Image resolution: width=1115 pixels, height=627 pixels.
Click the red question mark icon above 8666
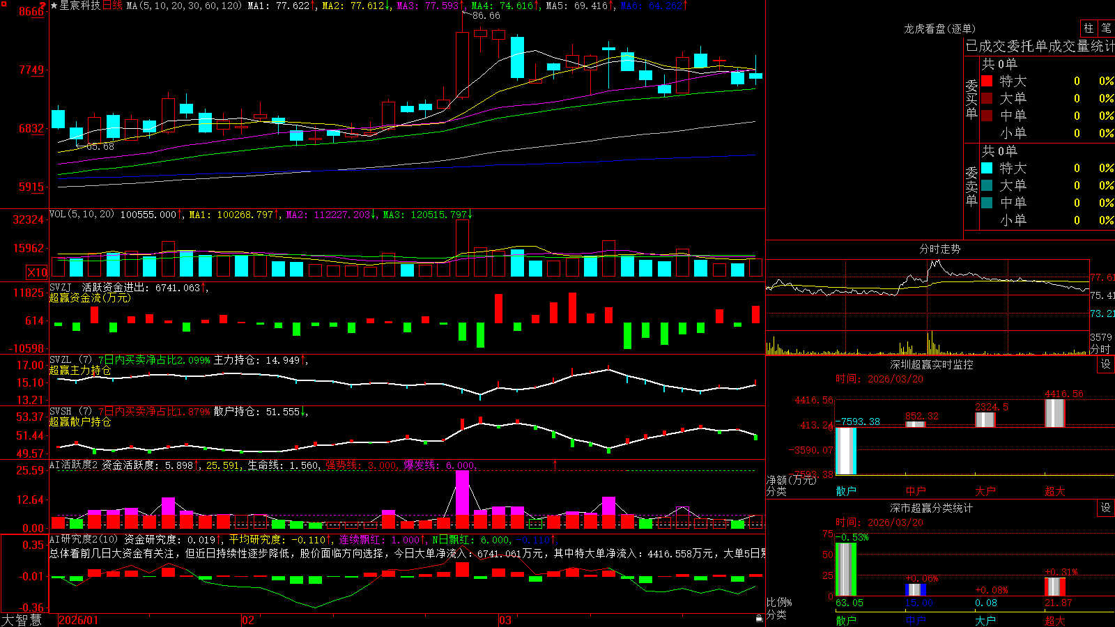[43, 5]
